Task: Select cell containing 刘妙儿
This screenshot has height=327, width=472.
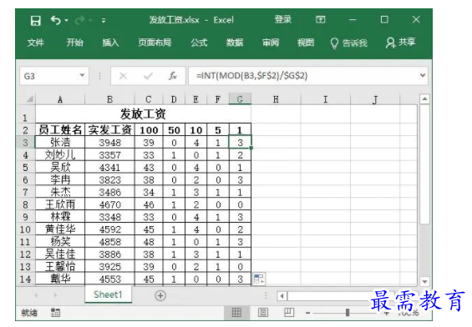Action: tap(60, 155)
